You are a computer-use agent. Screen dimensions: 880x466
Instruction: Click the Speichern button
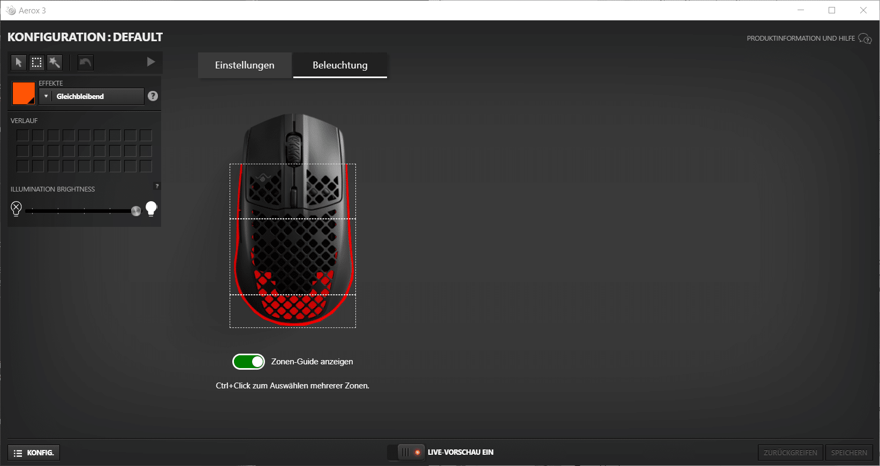pos(849,453)
